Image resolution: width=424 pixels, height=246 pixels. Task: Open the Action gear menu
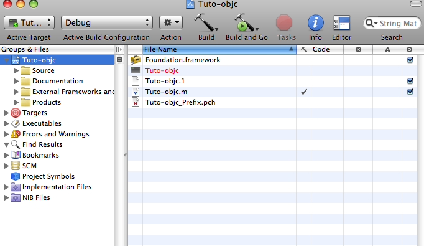pyautogui.click(x=171, y=22)
